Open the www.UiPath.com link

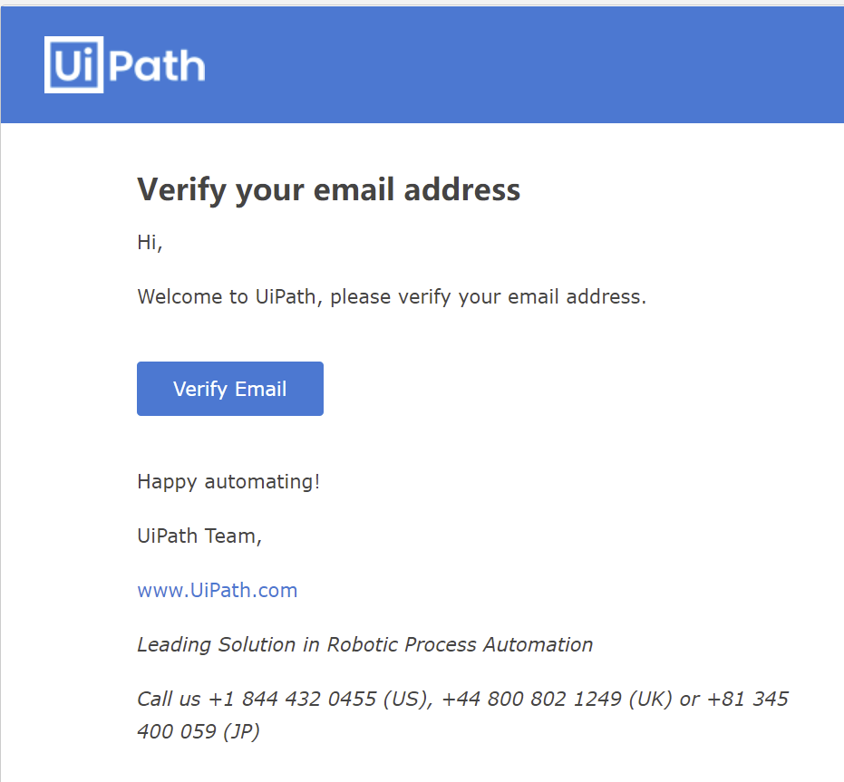[217, 590]
